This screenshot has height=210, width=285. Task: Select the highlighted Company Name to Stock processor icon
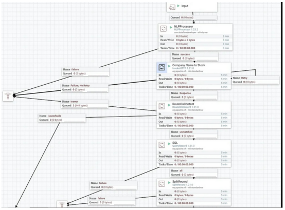pyautogui.click(x=162, y=67)
